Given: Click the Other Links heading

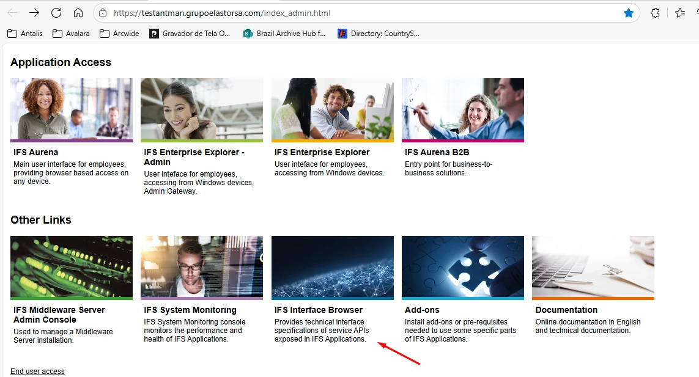Looking at the screenshot, I should coord(40,220).
